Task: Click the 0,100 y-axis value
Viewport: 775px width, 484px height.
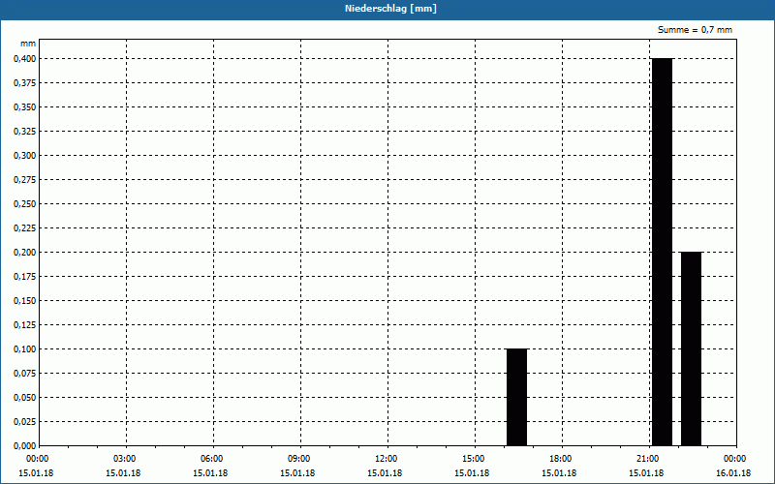Action: click(x=25, y=349)
